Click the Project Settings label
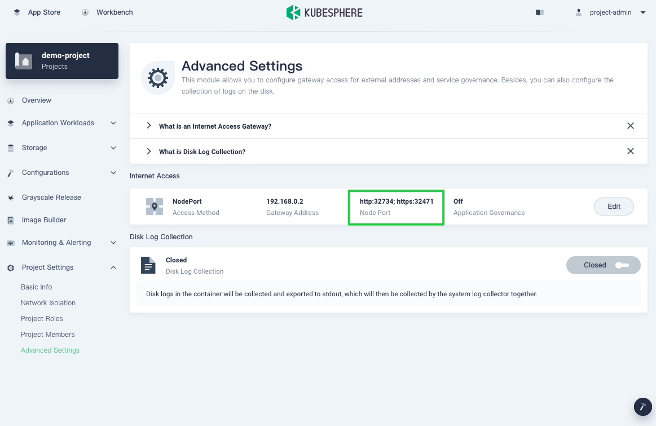 tap(47, 267)
